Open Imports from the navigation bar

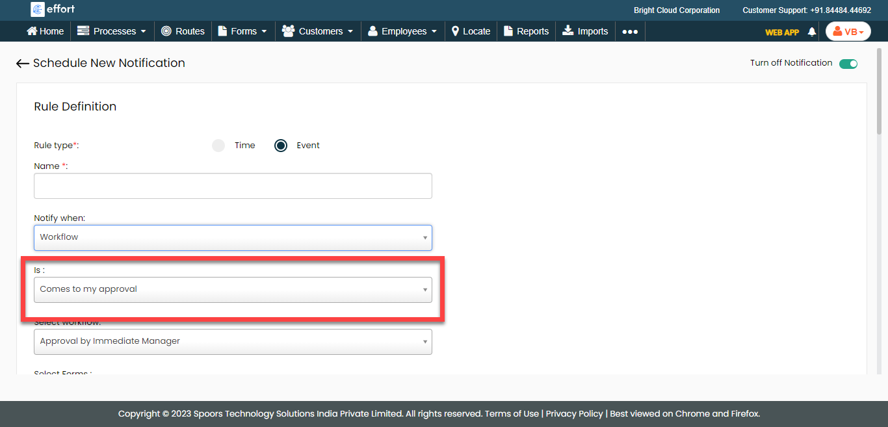coord(585,31)
